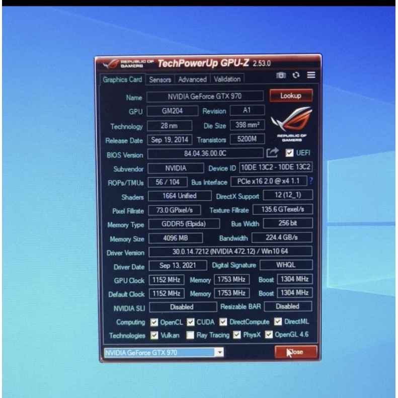Click the Digital Signature value WHQL
The width and height of the screenshot is (398, 398).
coord(286,265)
